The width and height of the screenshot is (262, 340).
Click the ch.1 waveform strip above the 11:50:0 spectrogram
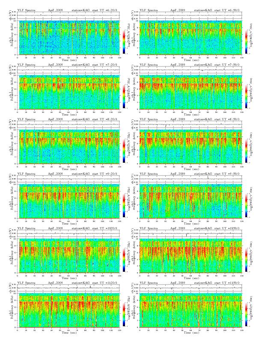coord(191,288)
